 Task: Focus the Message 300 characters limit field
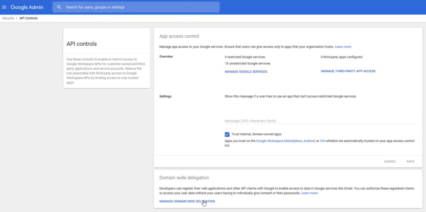[x=321, y=121]
